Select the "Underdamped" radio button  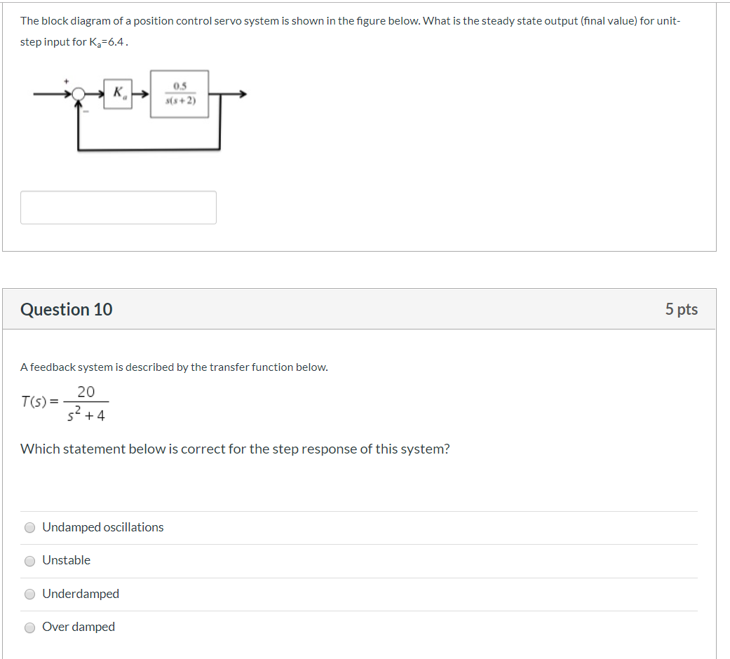(x=29, y=594)
